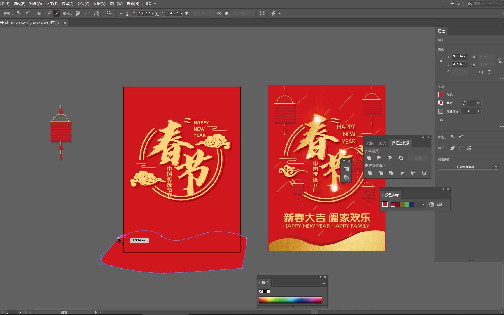The image size is (504, 315).
Task: Click Trim pathfinder icon
Action: tap(380, 173)
